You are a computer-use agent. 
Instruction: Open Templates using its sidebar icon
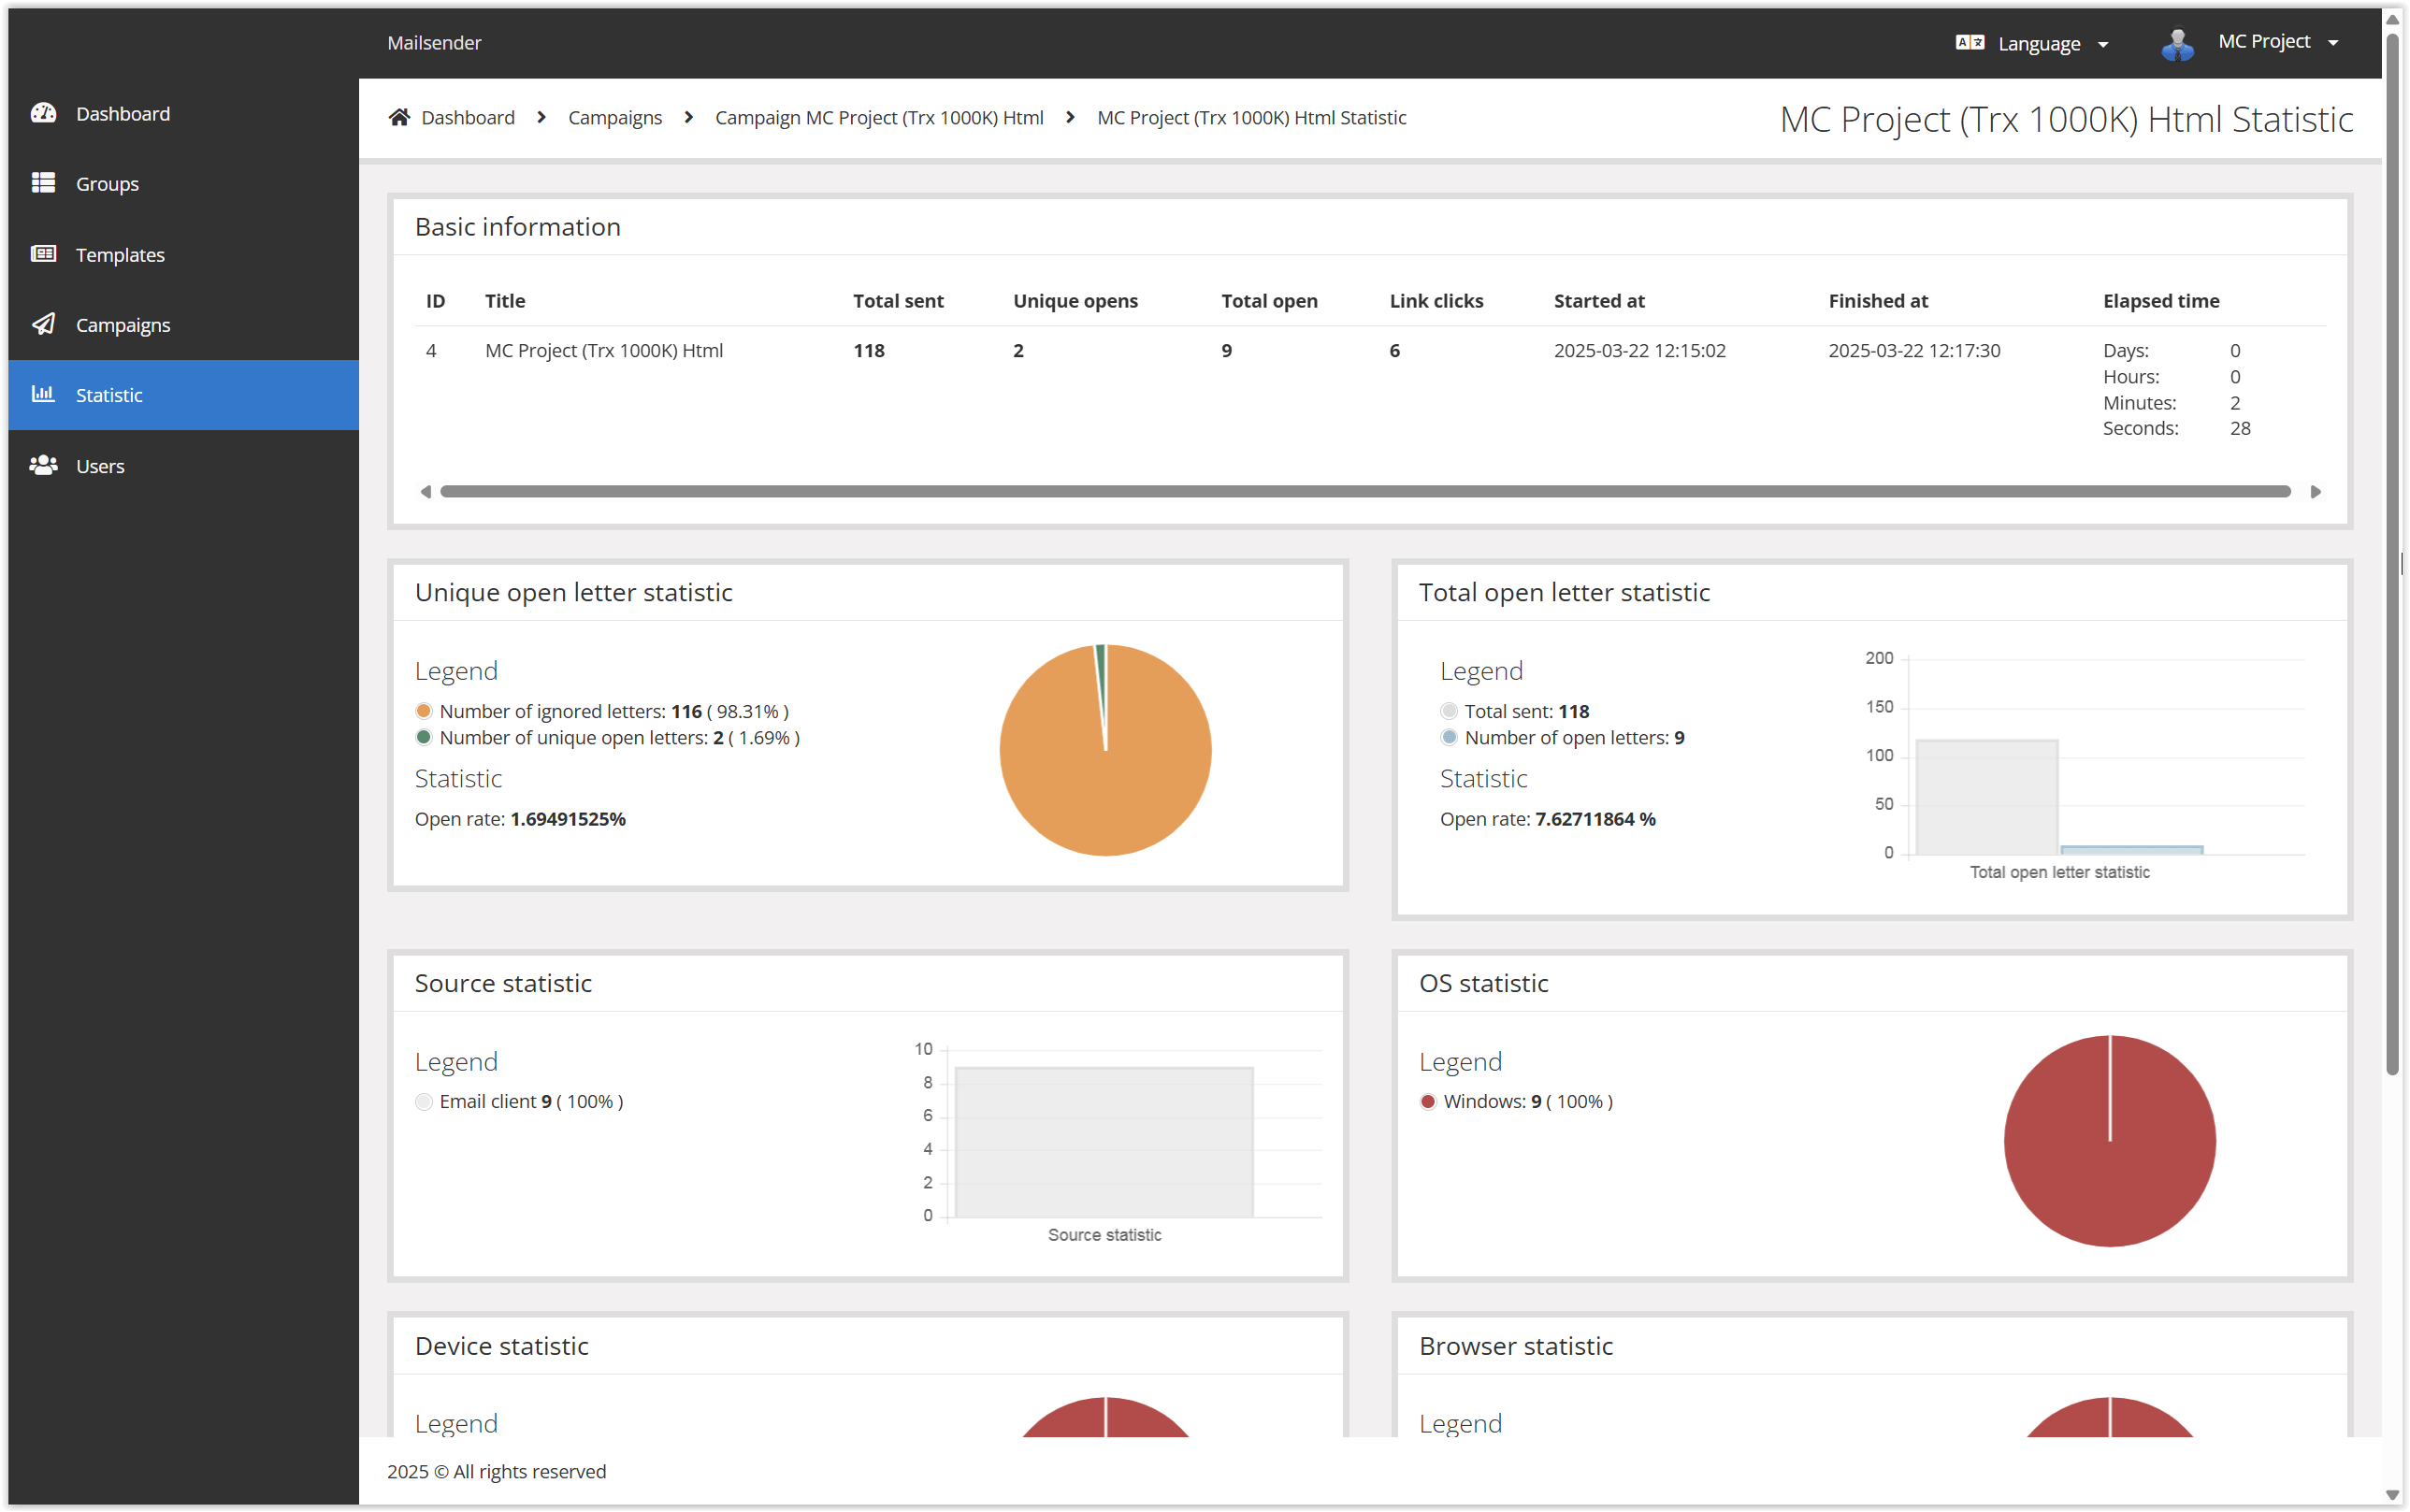click(x=44, y=254)
